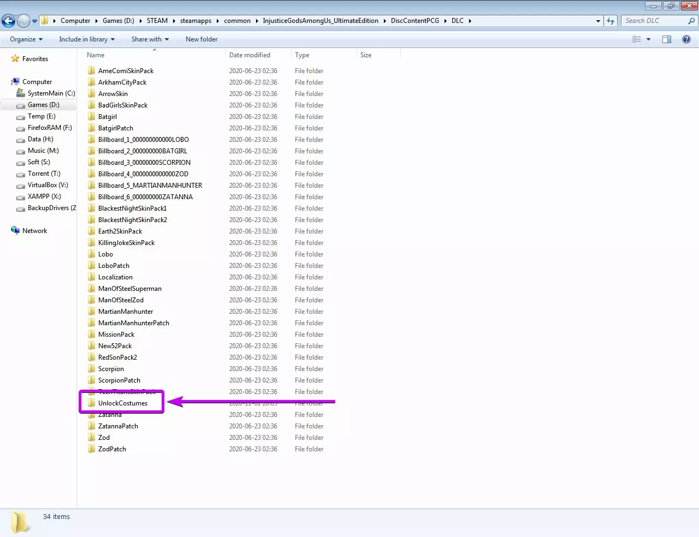Click the MissionPack folder icon
The width and height of the screenshot is (699, 537).
click(91, 335)
